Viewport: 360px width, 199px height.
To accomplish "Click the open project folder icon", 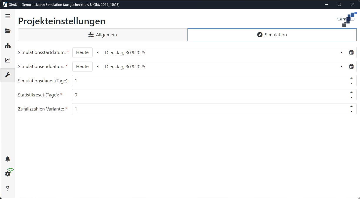I will click(x=8, y=31).
